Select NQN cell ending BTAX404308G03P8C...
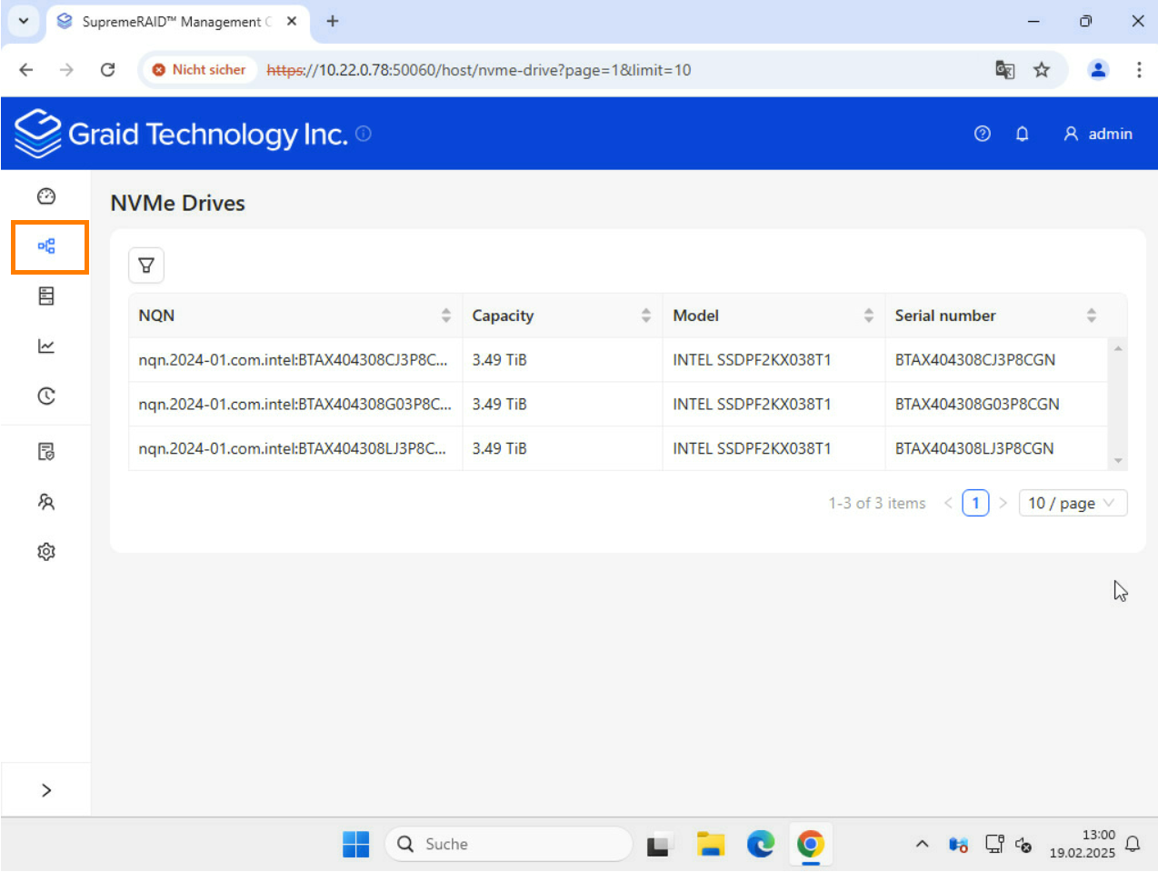Image resolution: width=1158 pixels, height=872 pixels. tap(294, 405)
